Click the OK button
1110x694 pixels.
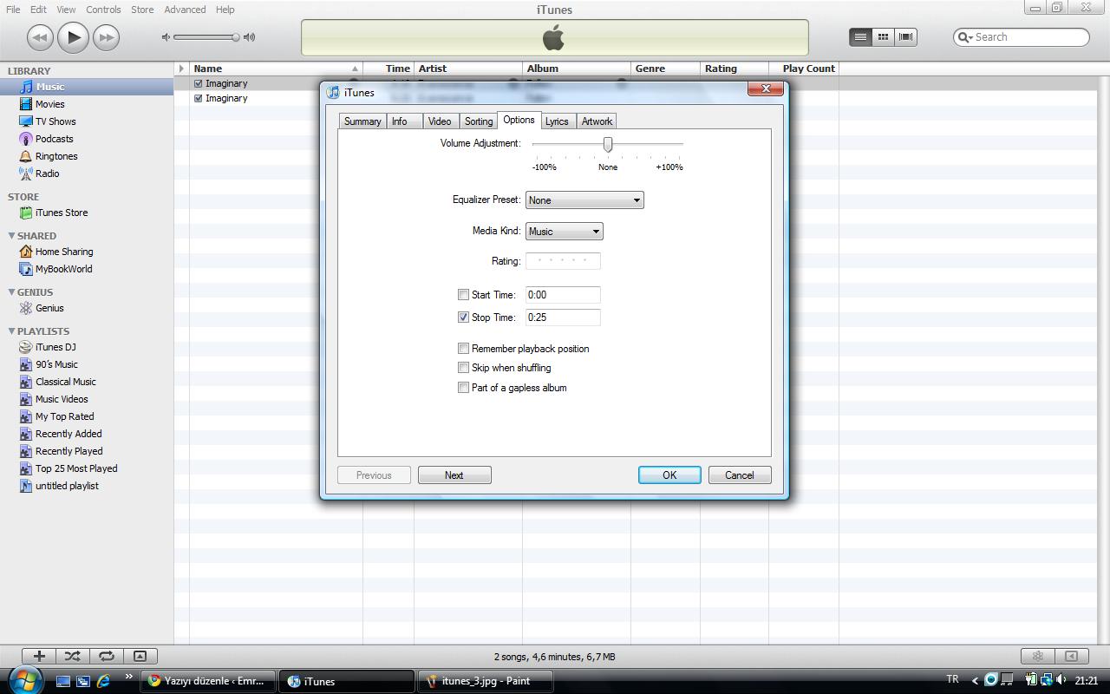[669, 475]
